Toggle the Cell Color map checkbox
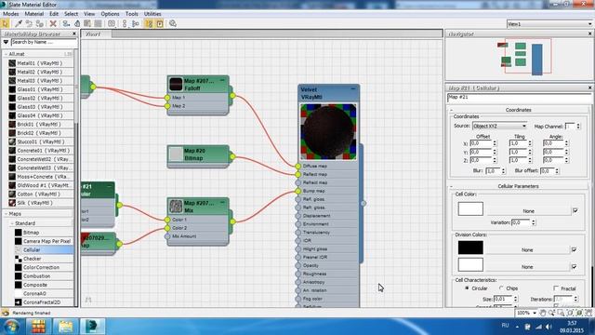Screen dimensions: 595x335 coord(575,210)
